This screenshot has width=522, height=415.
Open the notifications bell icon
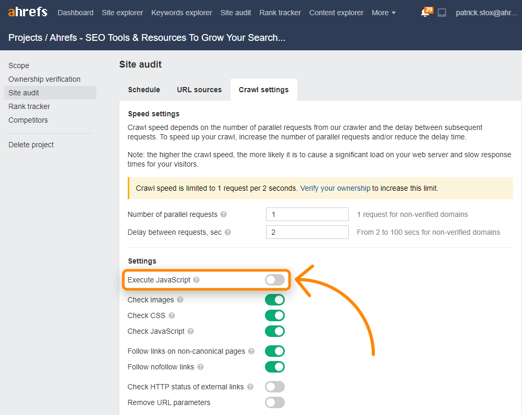click(425, 12)
